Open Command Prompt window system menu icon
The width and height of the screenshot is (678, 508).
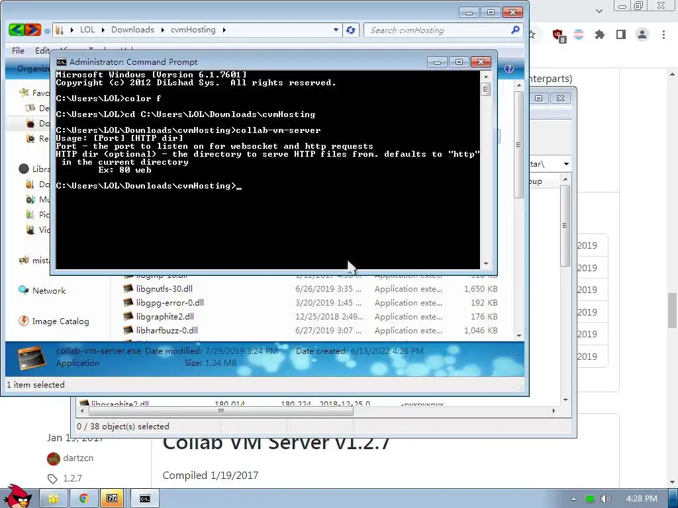pos(62,62)
